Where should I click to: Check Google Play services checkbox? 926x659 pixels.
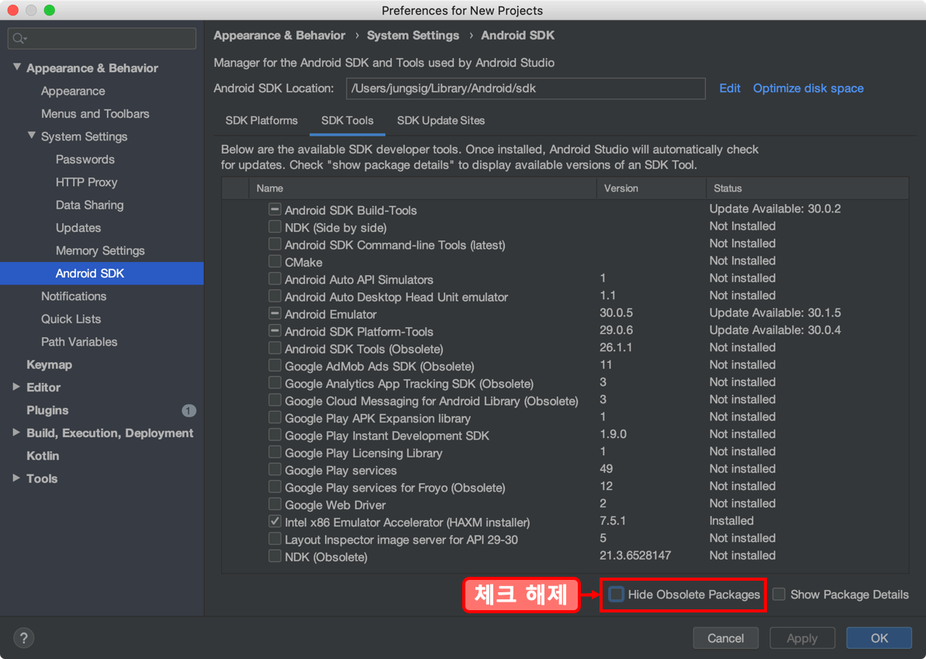[x=275, y=470]
